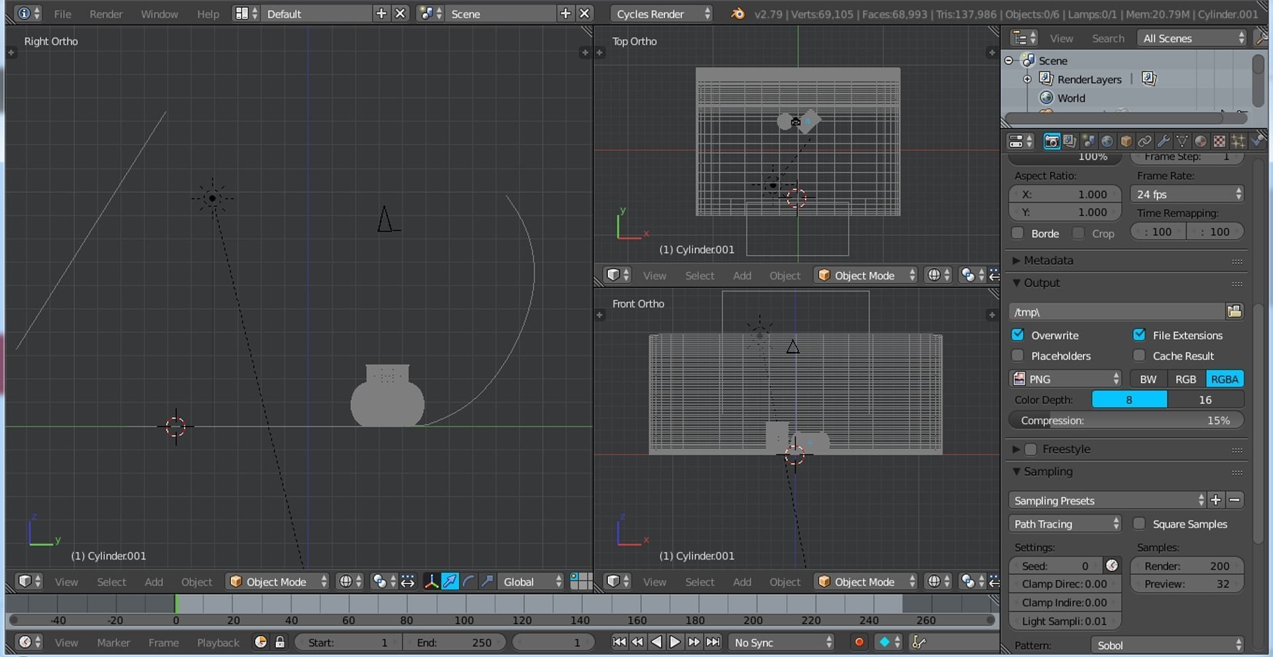Click the /tmp\ output path field
This screenshot has width=1273, height=657.
[x=1117, y=311]
